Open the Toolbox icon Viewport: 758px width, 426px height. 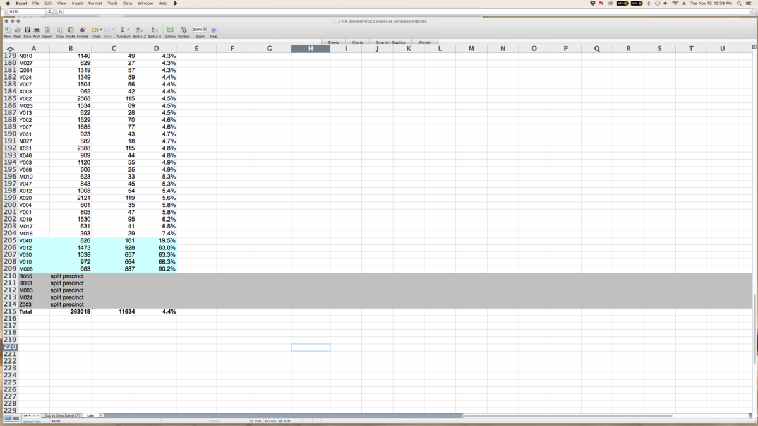pyautogui.click(x=183, y=30)
